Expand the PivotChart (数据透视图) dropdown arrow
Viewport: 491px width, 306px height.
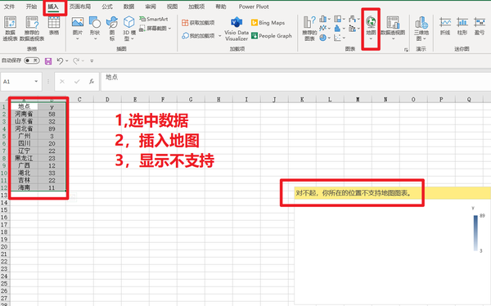coord(393,38)
